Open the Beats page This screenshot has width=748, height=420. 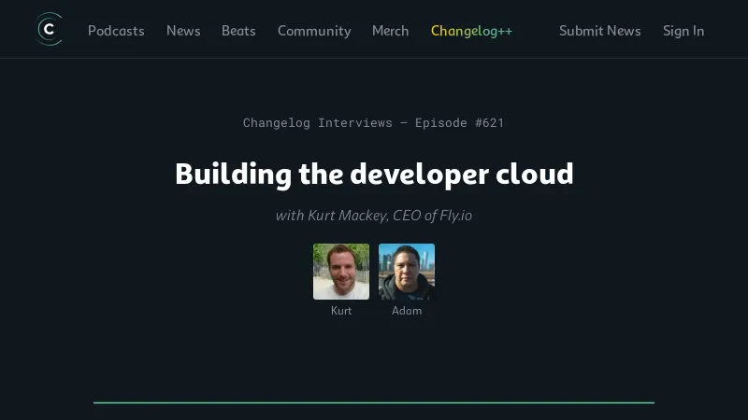(238, 31)
